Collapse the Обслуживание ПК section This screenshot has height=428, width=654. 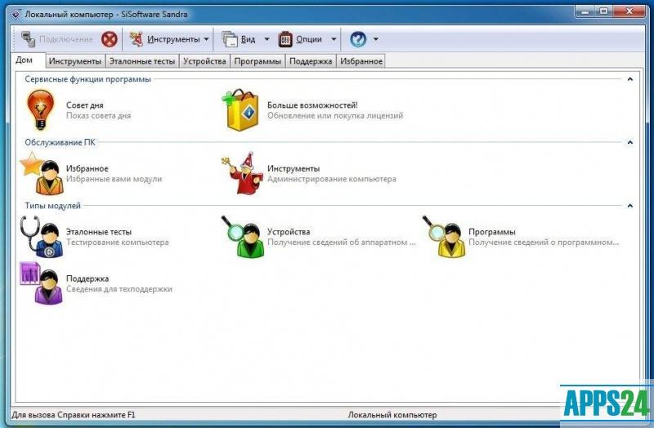click(630, 142)
